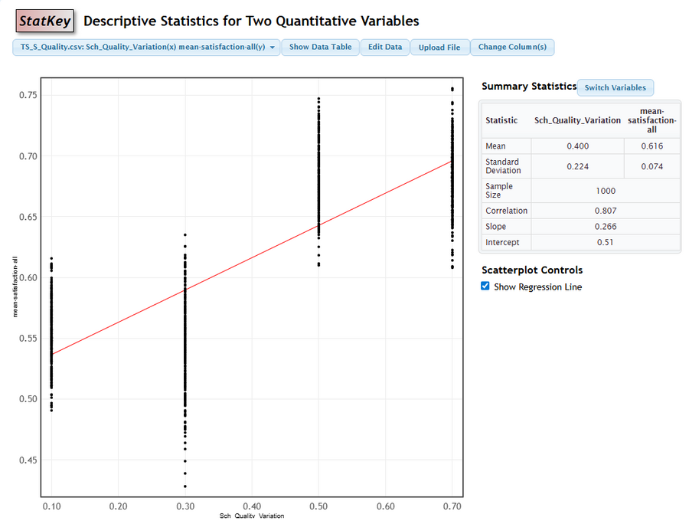Click the Sch_Quality_Variation column header

577,120
